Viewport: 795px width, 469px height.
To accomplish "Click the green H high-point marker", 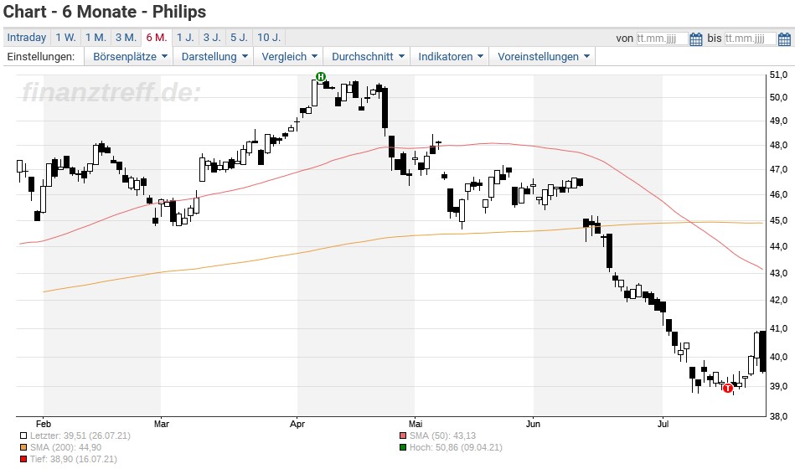I will click(x=321, y=76).
